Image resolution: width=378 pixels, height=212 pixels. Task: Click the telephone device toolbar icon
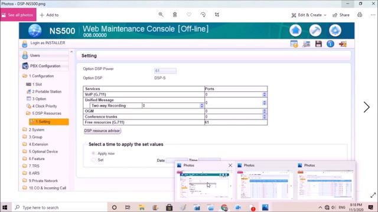[307, 44]
